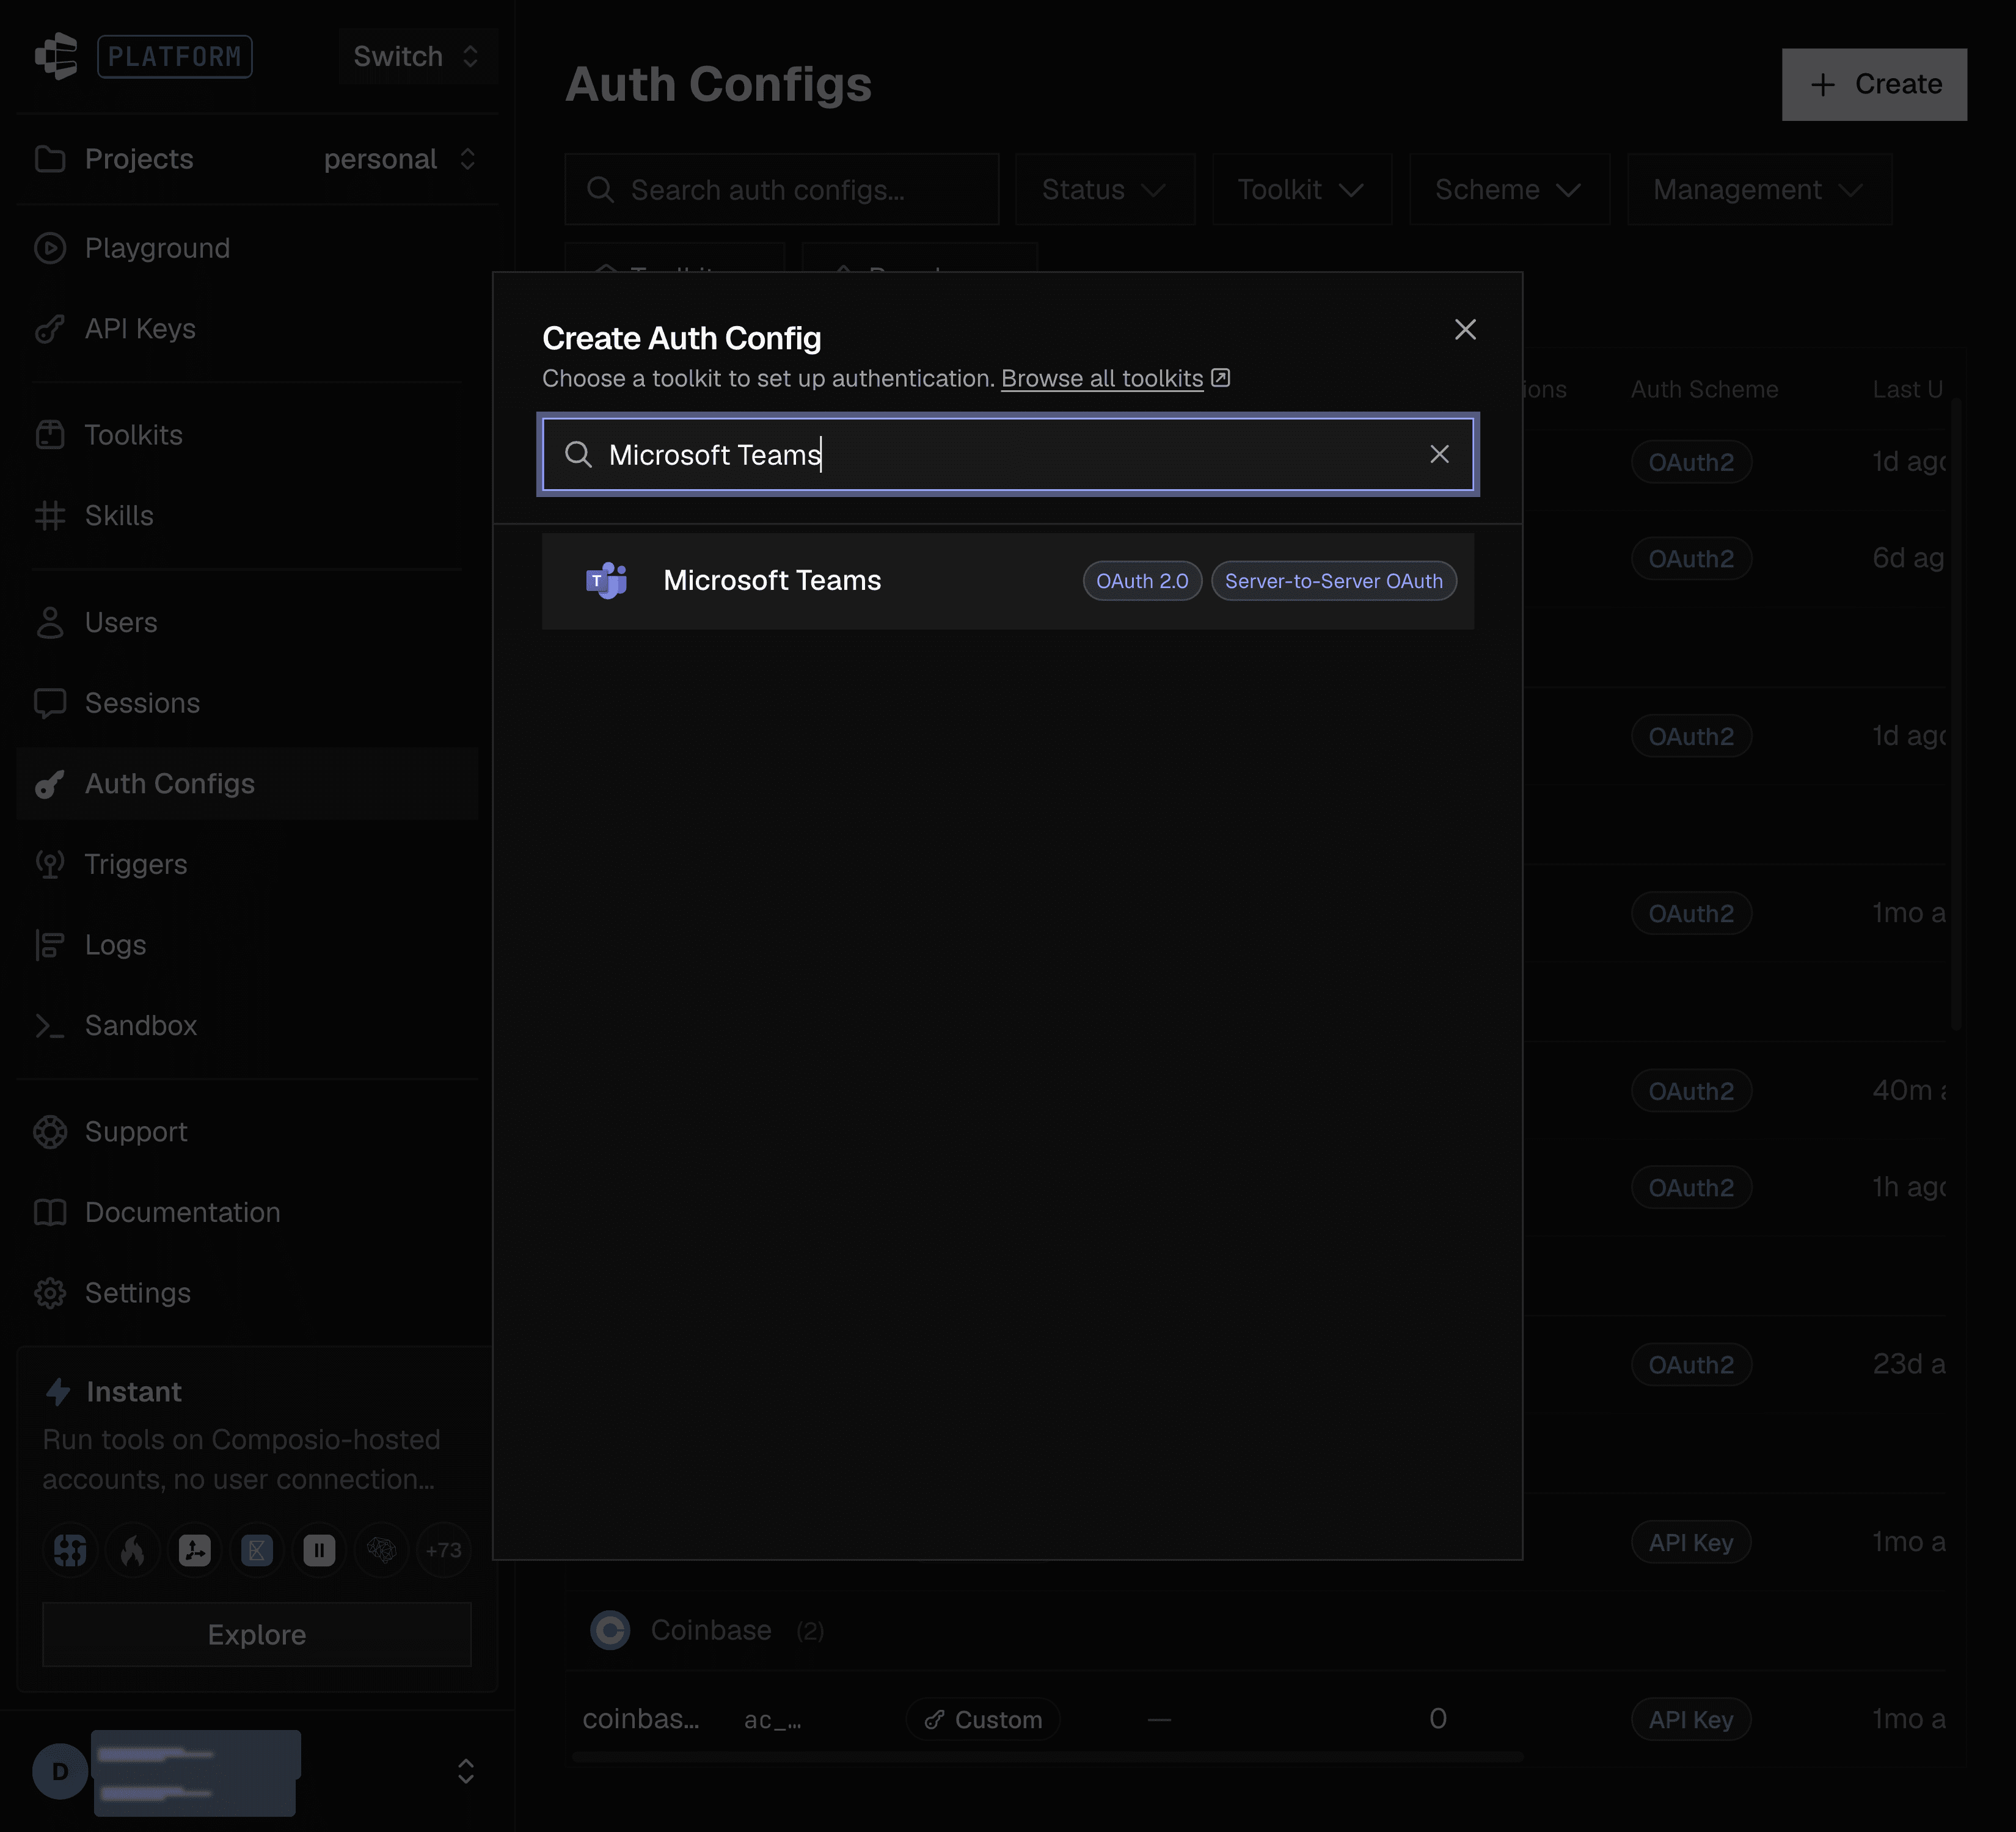This screenshot has width=2016, height=1832.
Task: Open the Playground page
Action: (157, 248)
